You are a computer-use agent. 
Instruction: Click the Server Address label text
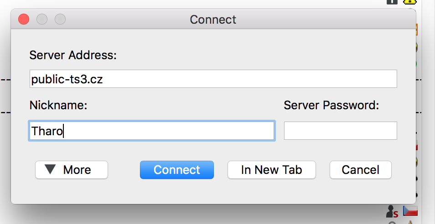click(x=73, y=55)
